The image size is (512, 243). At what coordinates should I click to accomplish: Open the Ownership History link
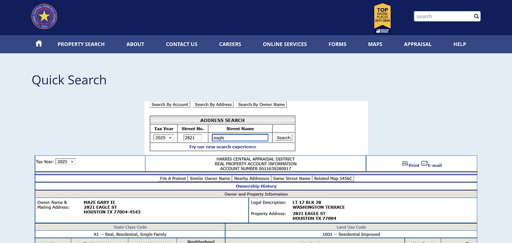click(x=256, y=186)
